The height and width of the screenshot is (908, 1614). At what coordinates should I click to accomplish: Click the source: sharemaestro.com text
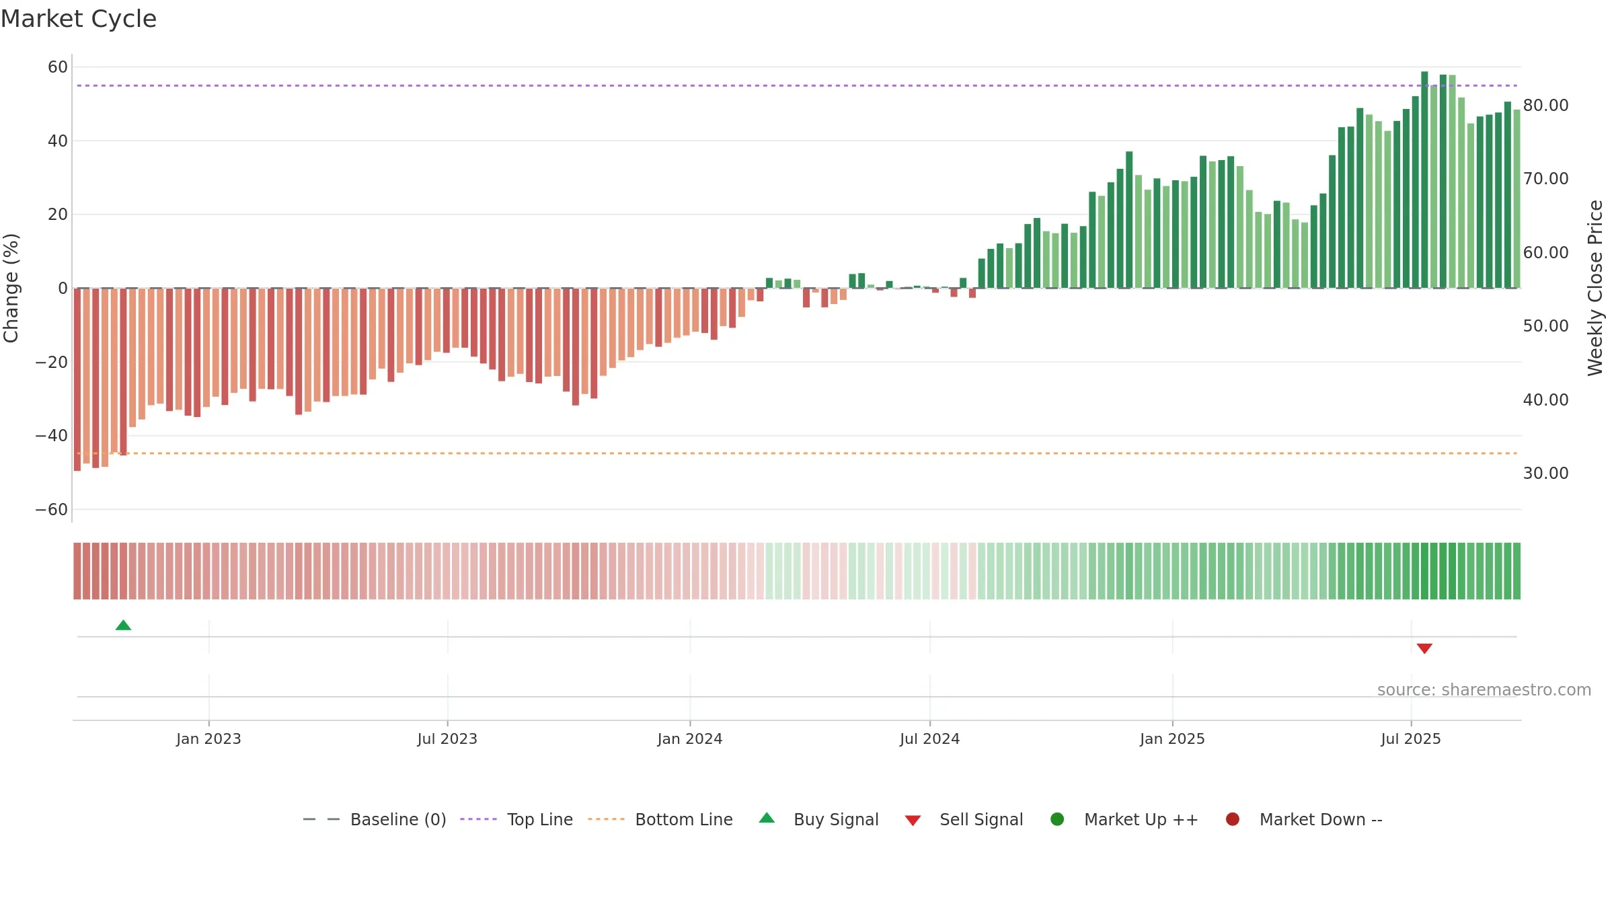1484,690
